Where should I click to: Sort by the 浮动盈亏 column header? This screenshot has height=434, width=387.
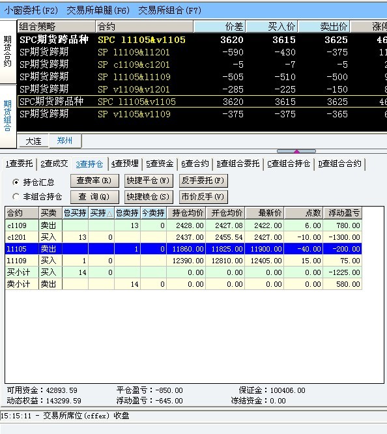343,213
